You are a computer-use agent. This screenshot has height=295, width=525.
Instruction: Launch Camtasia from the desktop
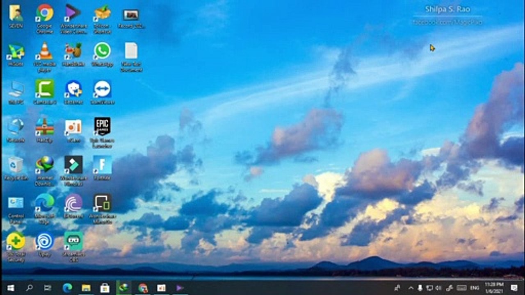[x=45, y=92]
